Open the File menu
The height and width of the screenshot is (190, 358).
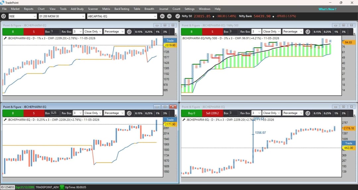4,9
